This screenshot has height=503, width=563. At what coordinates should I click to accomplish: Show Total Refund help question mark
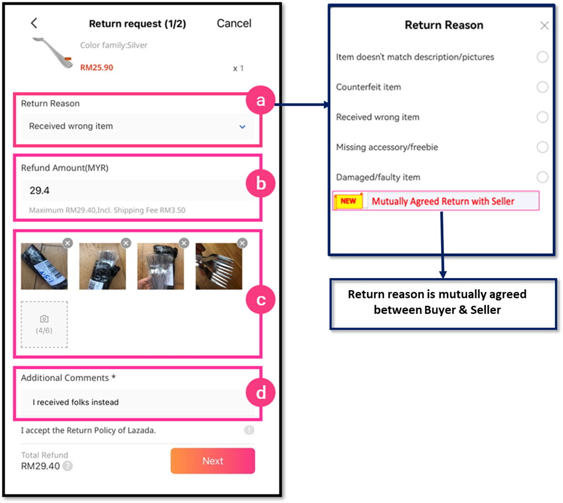tap(68, 466)
